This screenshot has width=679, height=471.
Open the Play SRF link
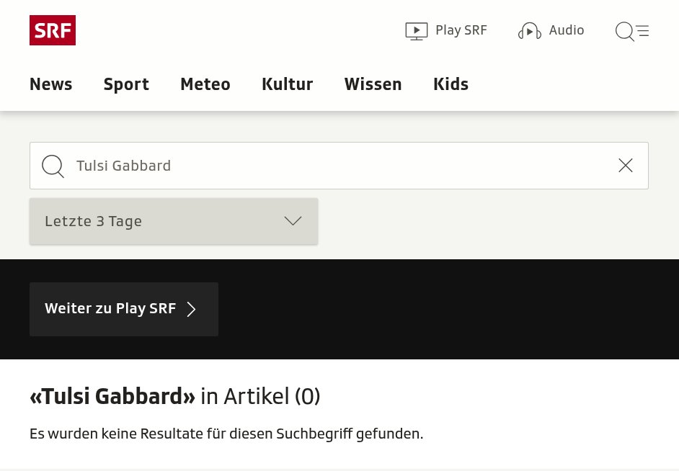[446, 31]
